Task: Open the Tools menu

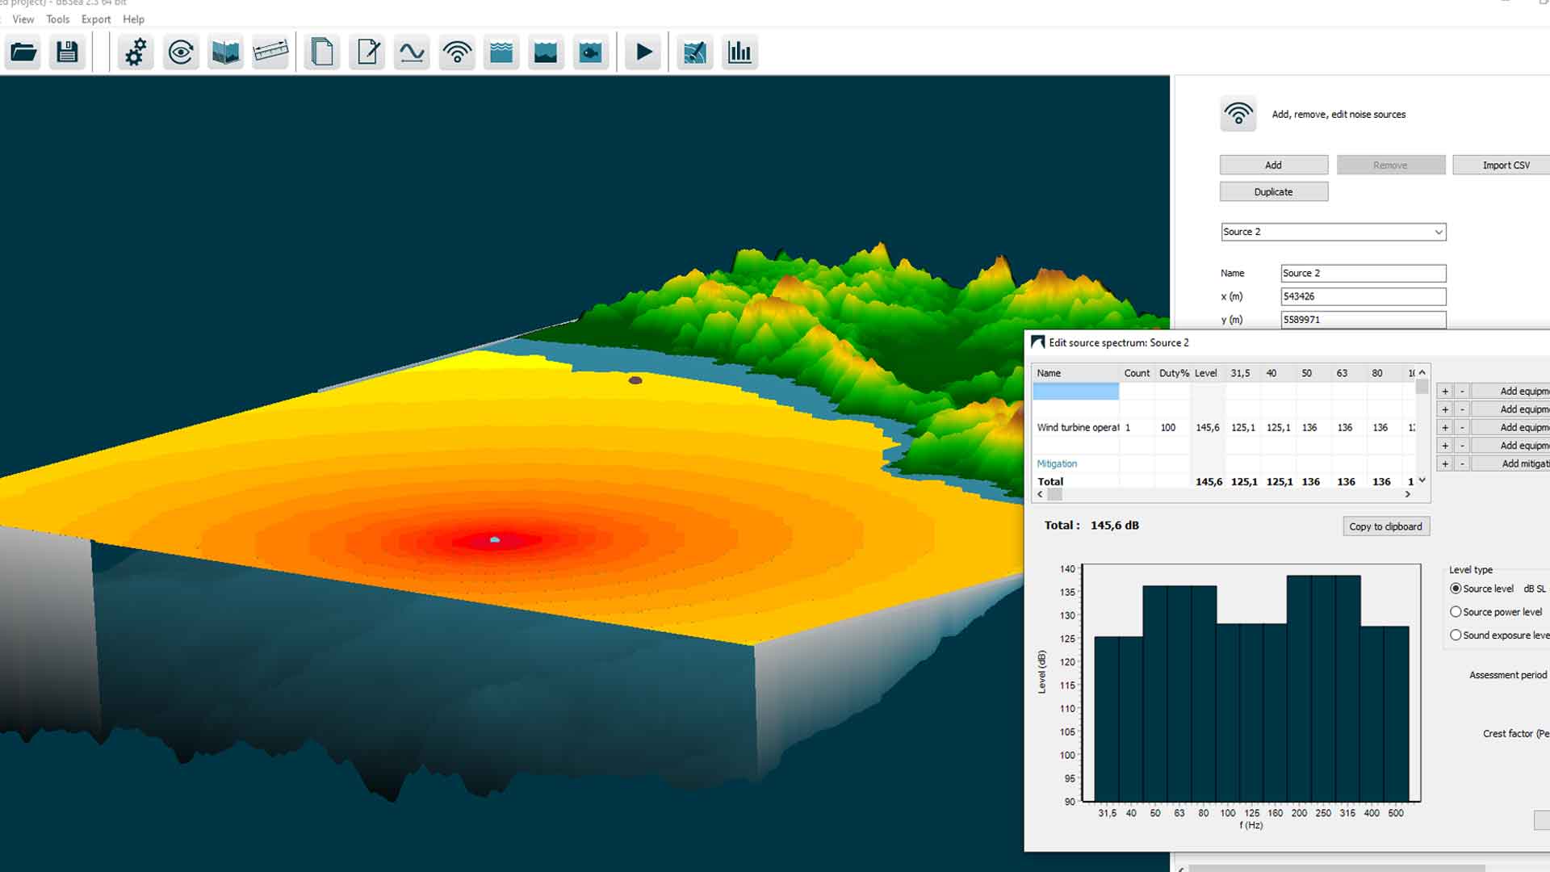Action: click(x=57, y=19)
